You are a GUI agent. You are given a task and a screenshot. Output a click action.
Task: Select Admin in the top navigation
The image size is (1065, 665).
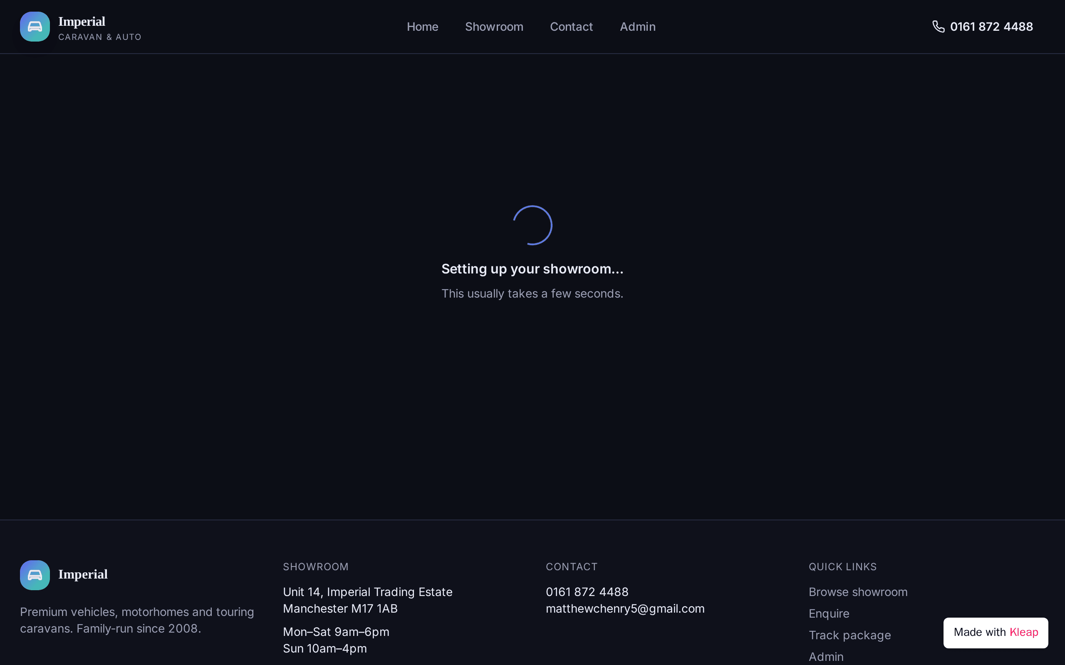pos(638,26)
